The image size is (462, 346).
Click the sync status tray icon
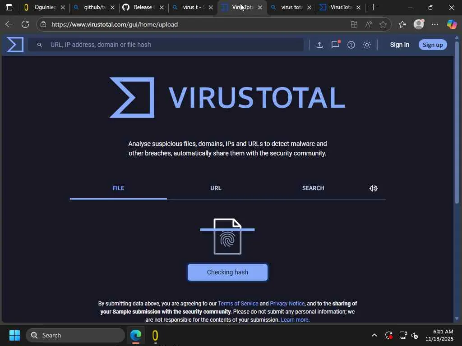click(388, 335)
